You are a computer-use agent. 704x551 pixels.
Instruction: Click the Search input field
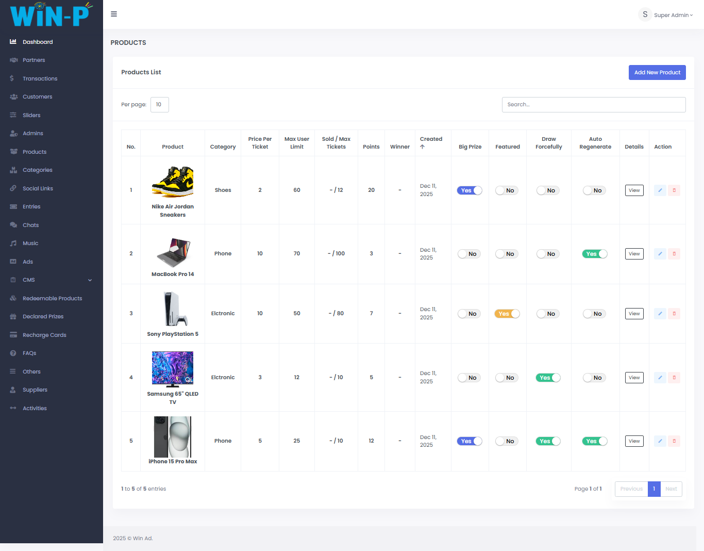coord(594,105)
